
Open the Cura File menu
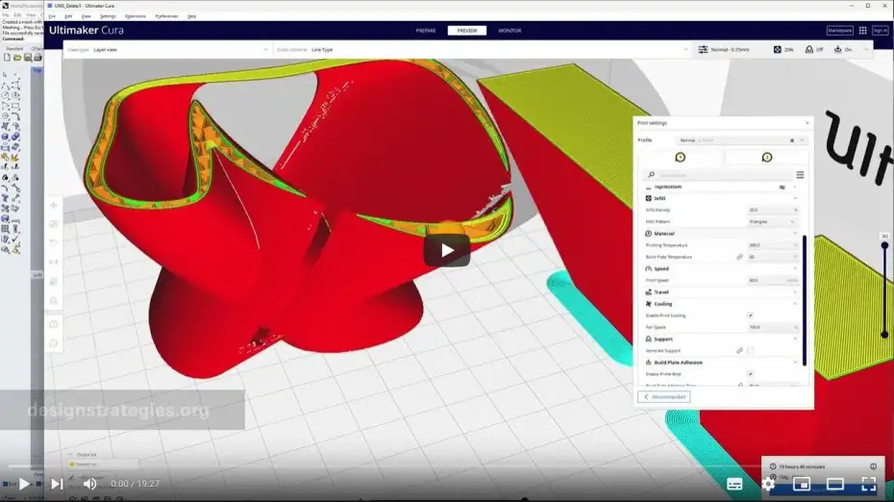52,16
